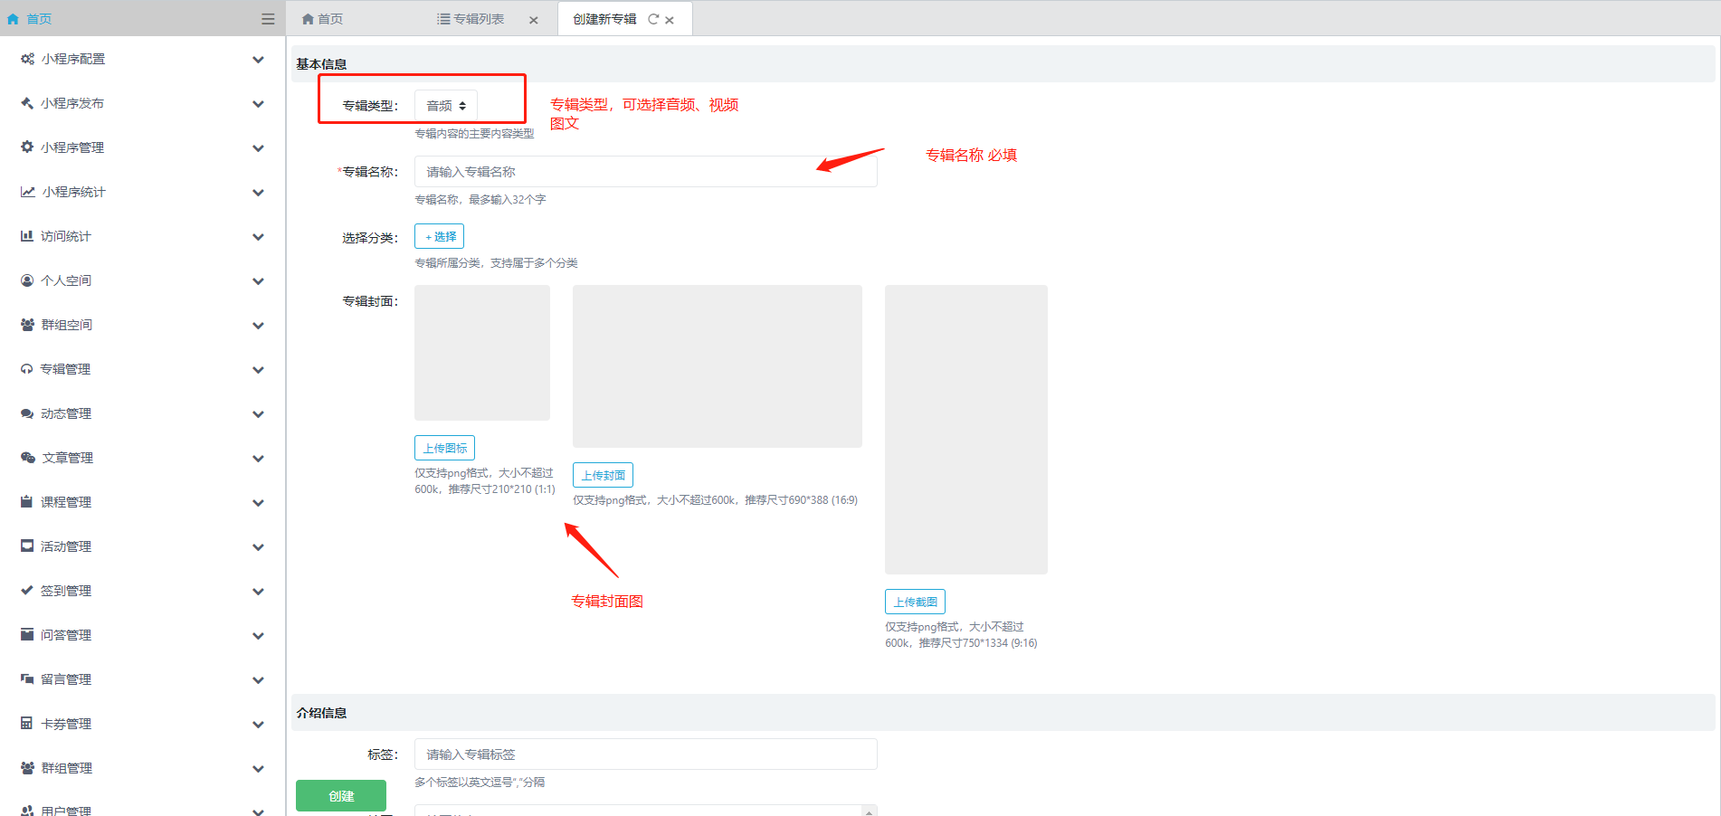Switch to the 专辑列表 tab

(x=471, y=19)
